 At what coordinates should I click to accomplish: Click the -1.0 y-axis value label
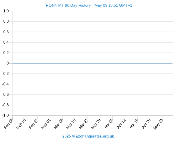tap(5, 115)
